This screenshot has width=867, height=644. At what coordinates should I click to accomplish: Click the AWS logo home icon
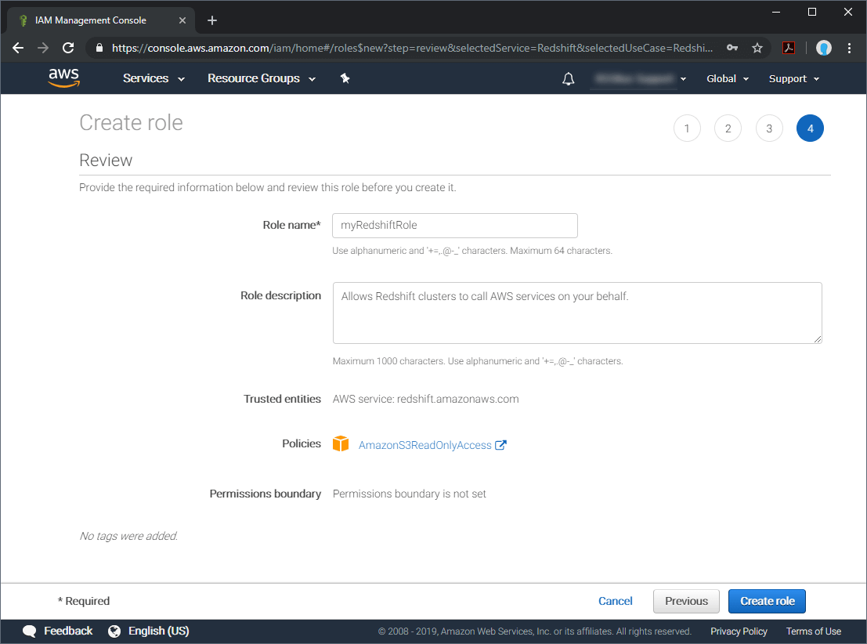(x=63, y=78)
